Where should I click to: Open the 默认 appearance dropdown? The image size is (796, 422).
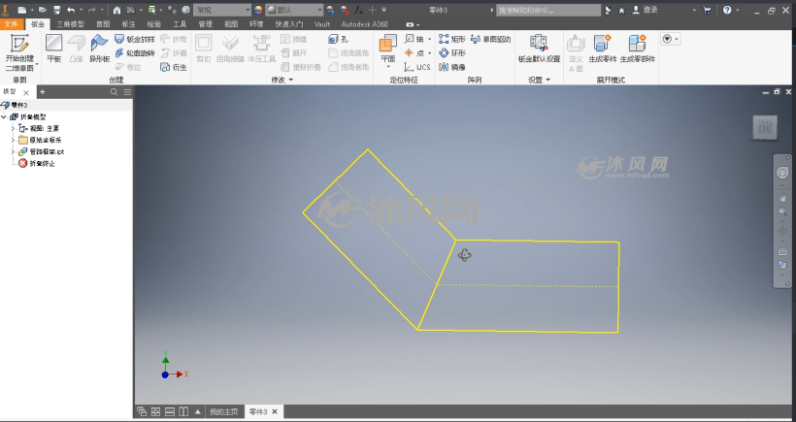pyautogui.click(x=294, y=10)
